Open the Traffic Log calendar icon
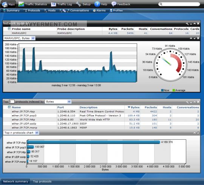This screenshot has height=185, width=204. point(53,4)
